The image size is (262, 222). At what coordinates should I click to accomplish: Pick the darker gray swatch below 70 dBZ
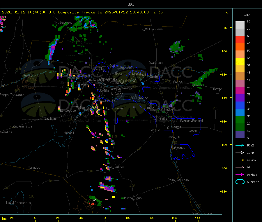tap(240, 32)
